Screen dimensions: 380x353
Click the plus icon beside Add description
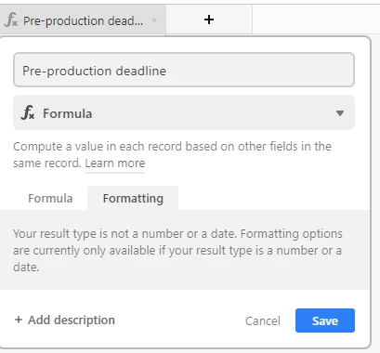coord(19,320)
